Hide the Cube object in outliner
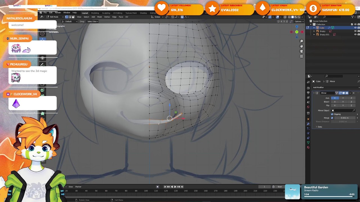Viewport: 360px width, 202px height. pos(355,28)
